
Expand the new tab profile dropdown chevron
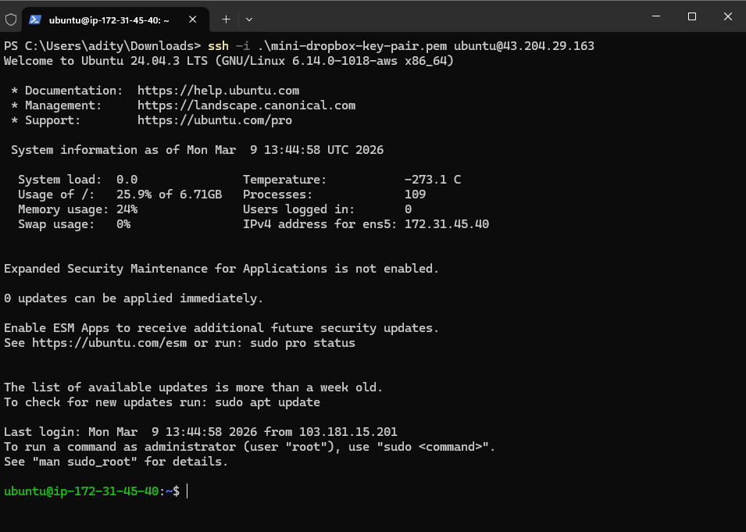[x=249, y=19]
